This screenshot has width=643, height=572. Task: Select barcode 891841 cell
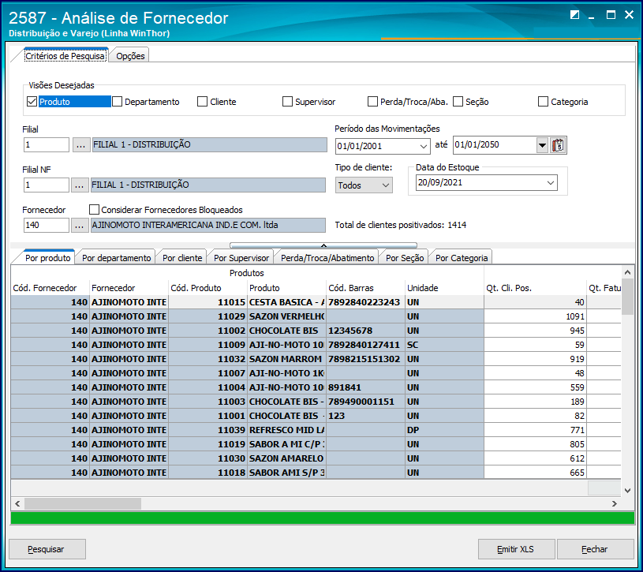point(365,387)
